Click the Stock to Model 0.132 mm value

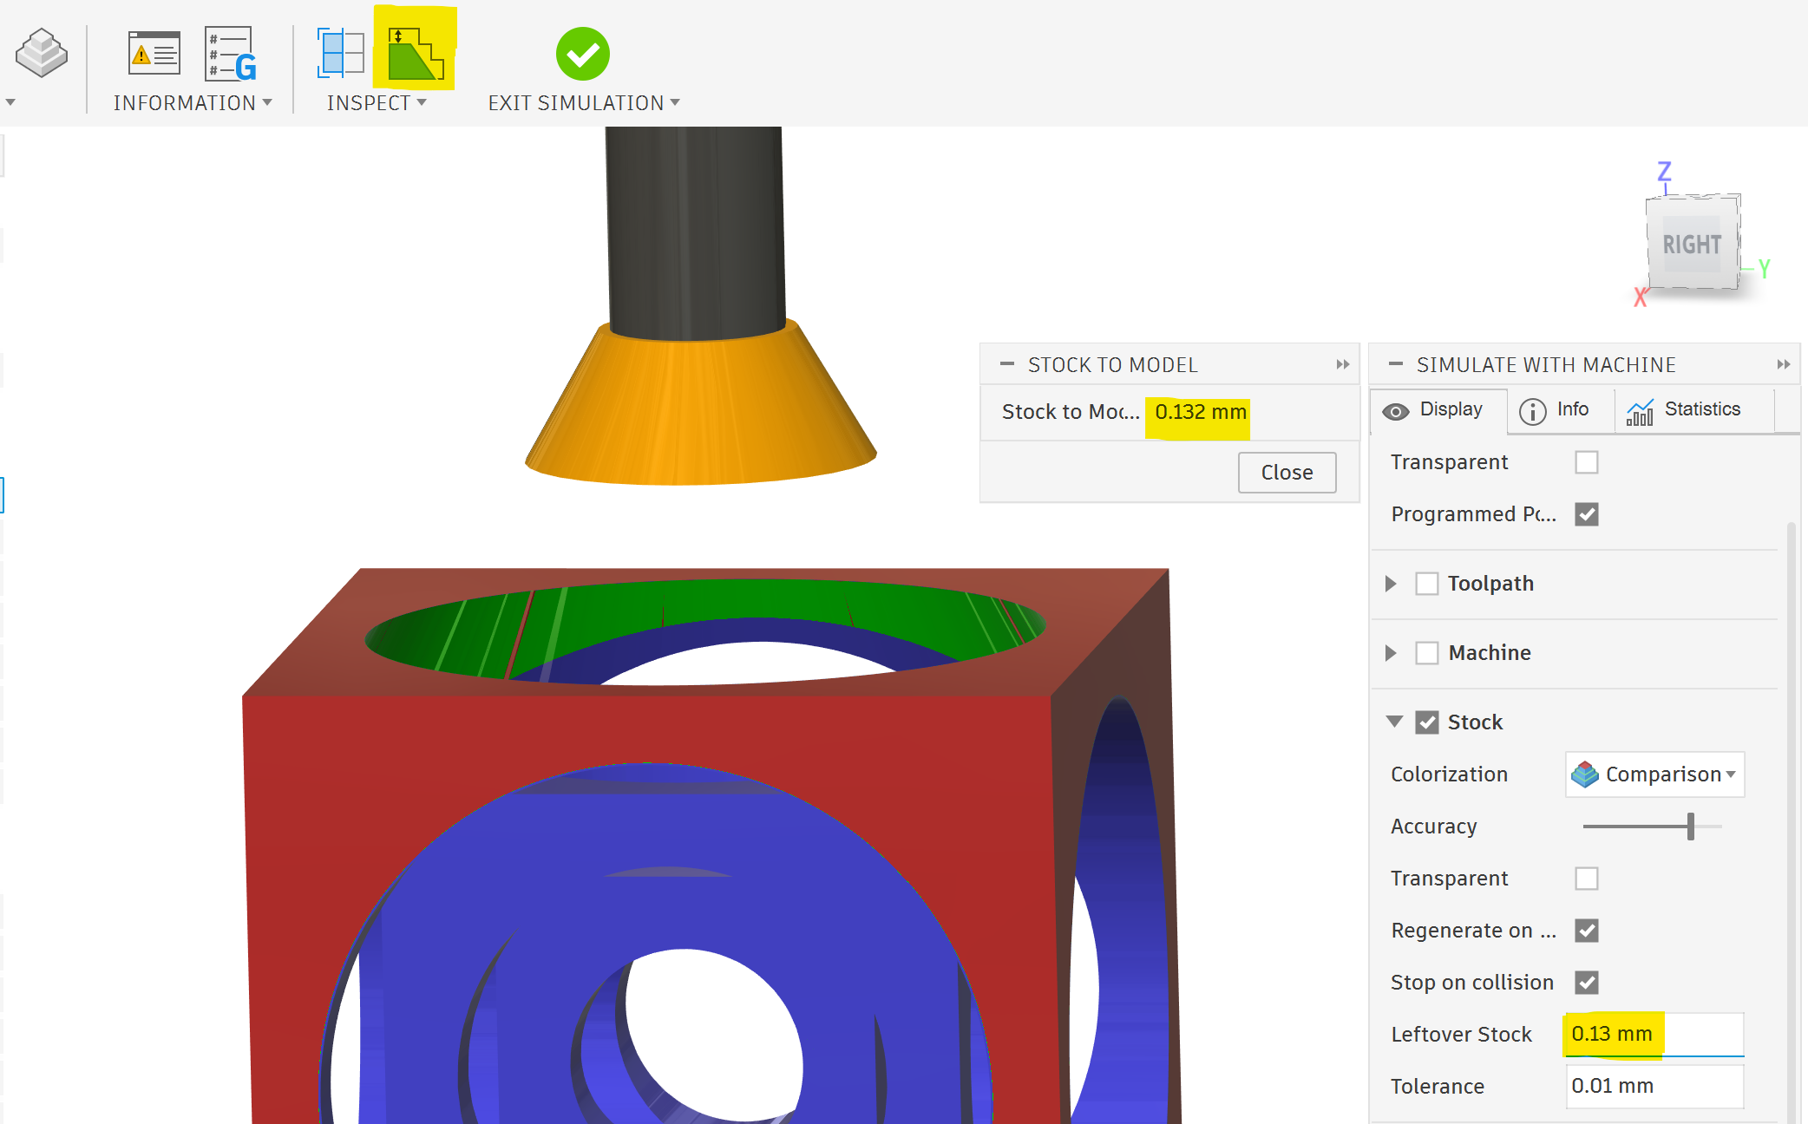tap(1201, 412)
